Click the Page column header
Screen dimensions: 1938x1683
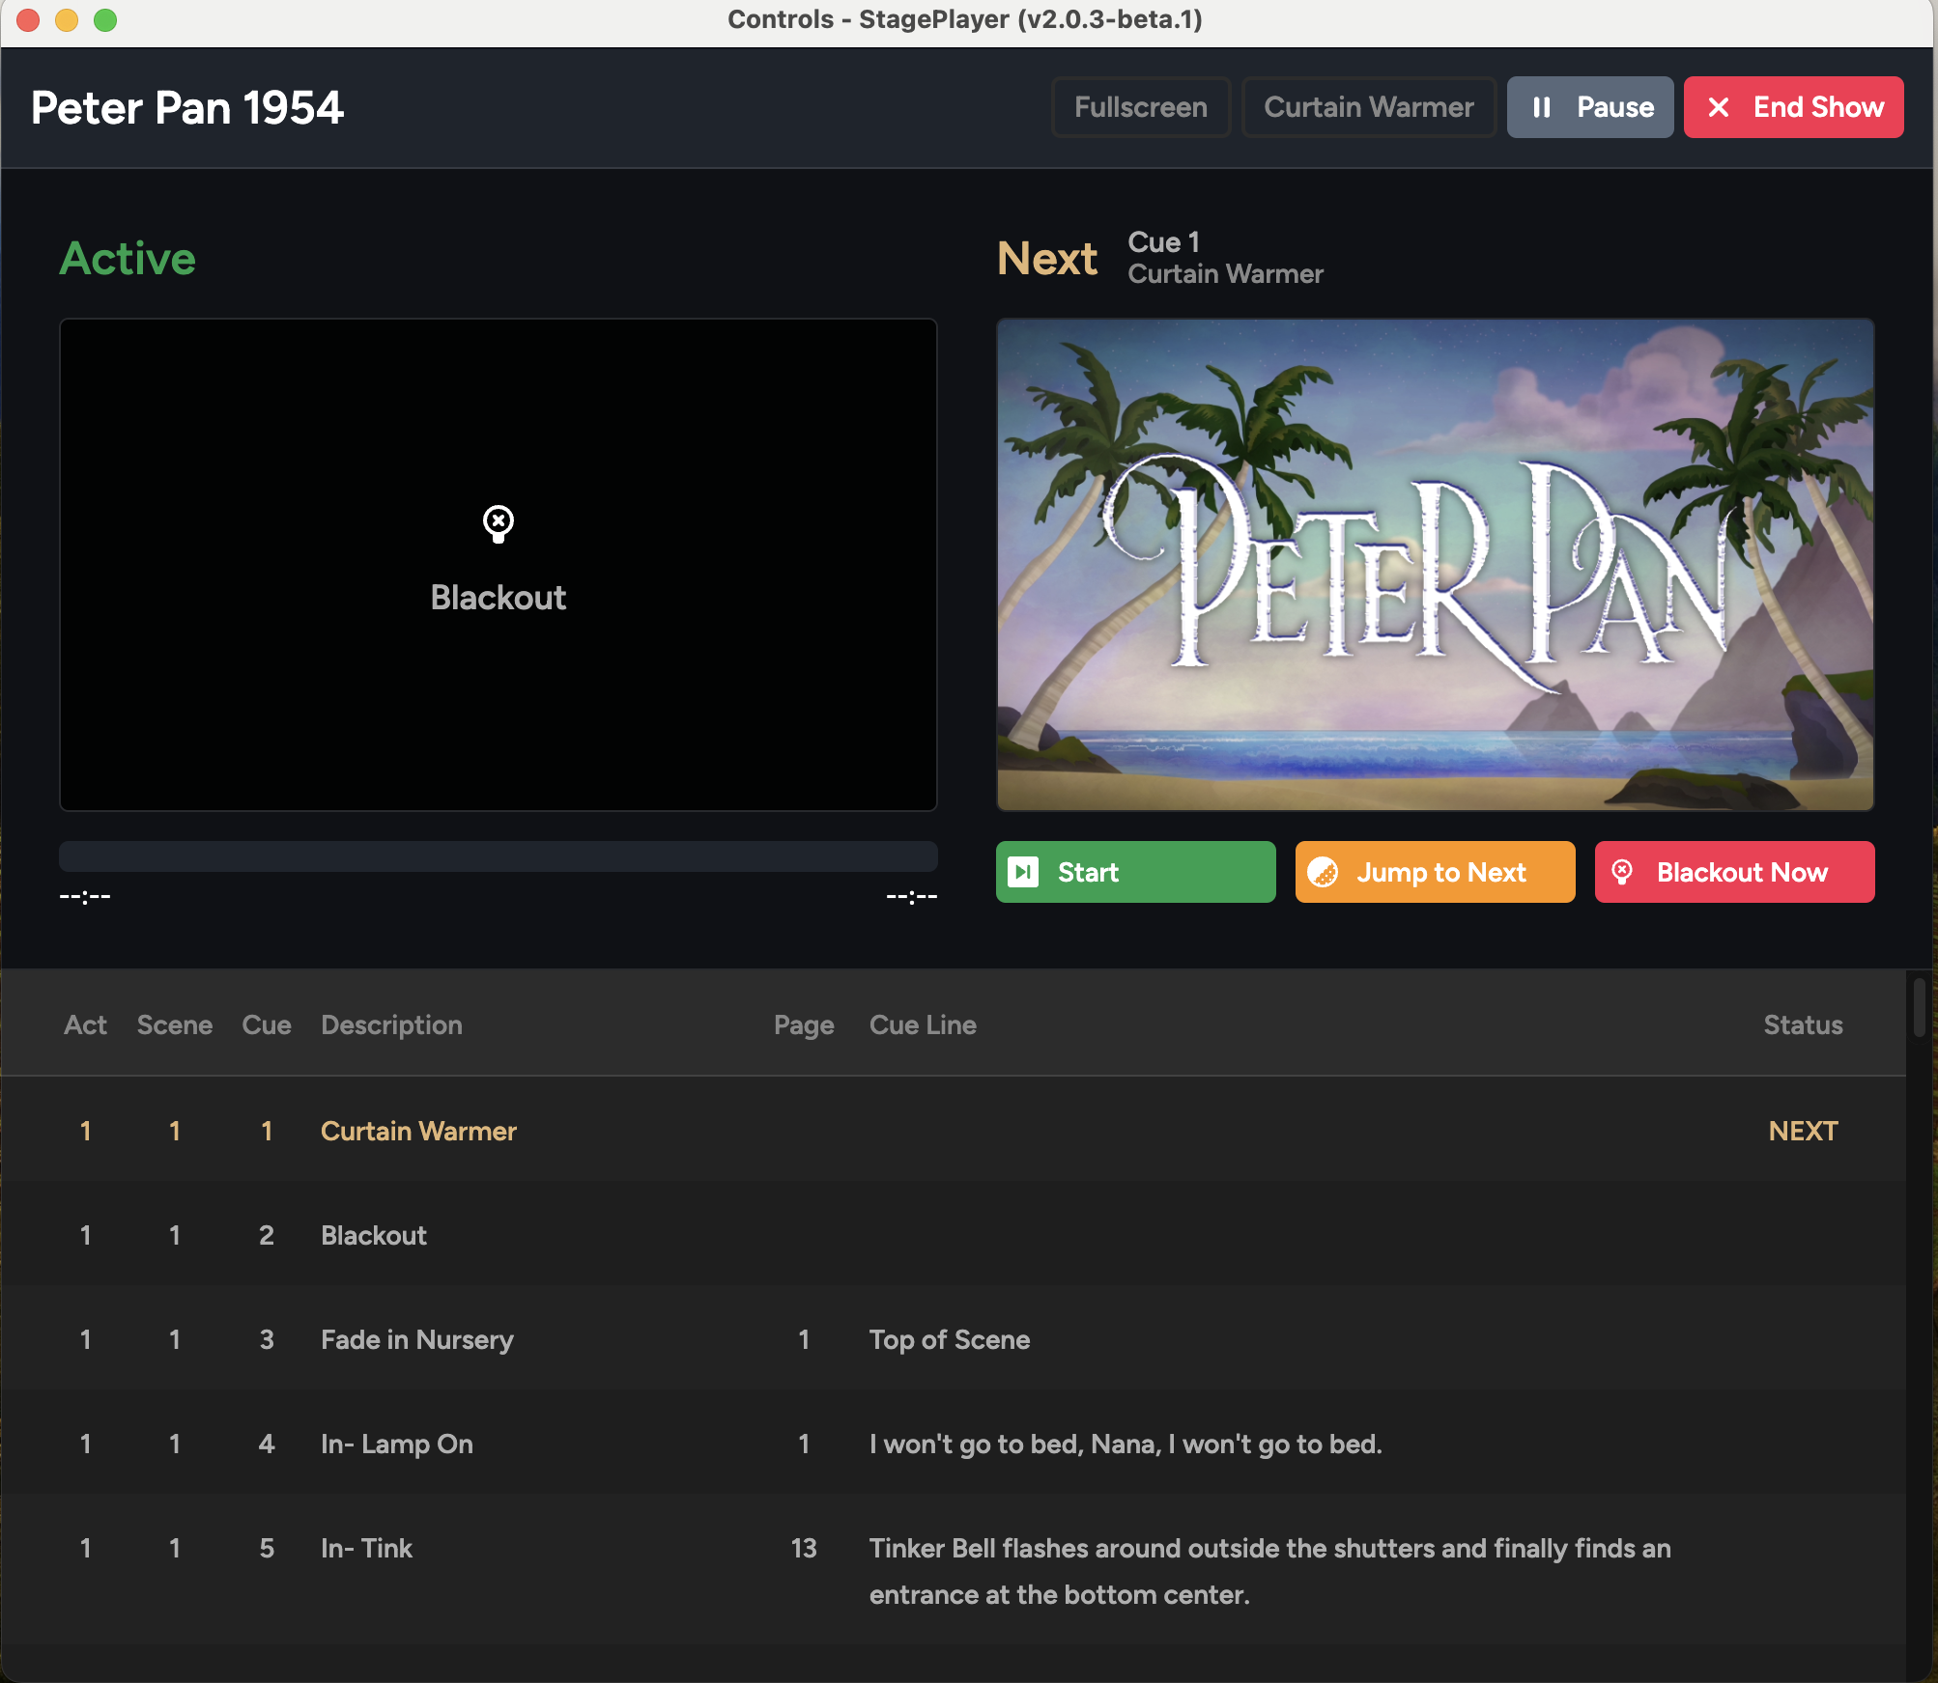tap(804, 1024)
